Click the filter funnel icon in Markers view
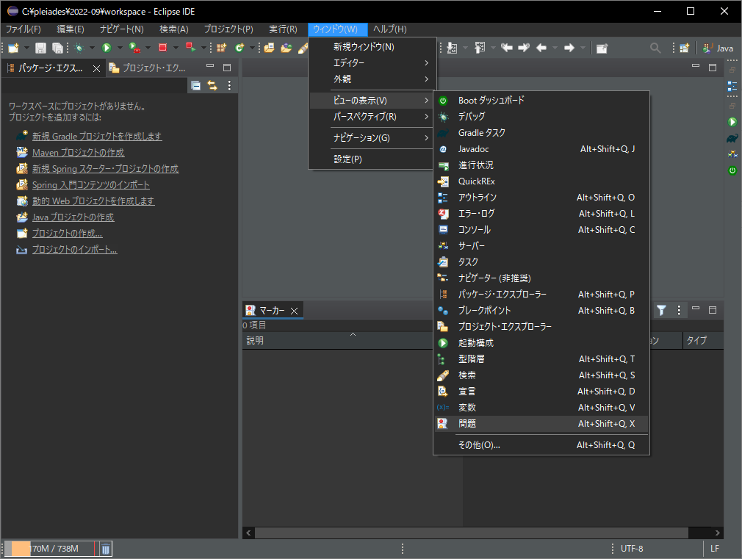This screenshot has height=559, width=742. pos(661,310)
